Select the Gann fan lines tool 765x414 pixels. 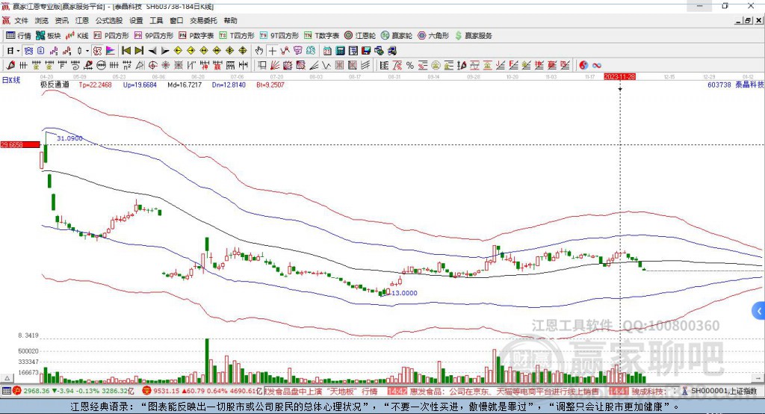tap(275, 66)
